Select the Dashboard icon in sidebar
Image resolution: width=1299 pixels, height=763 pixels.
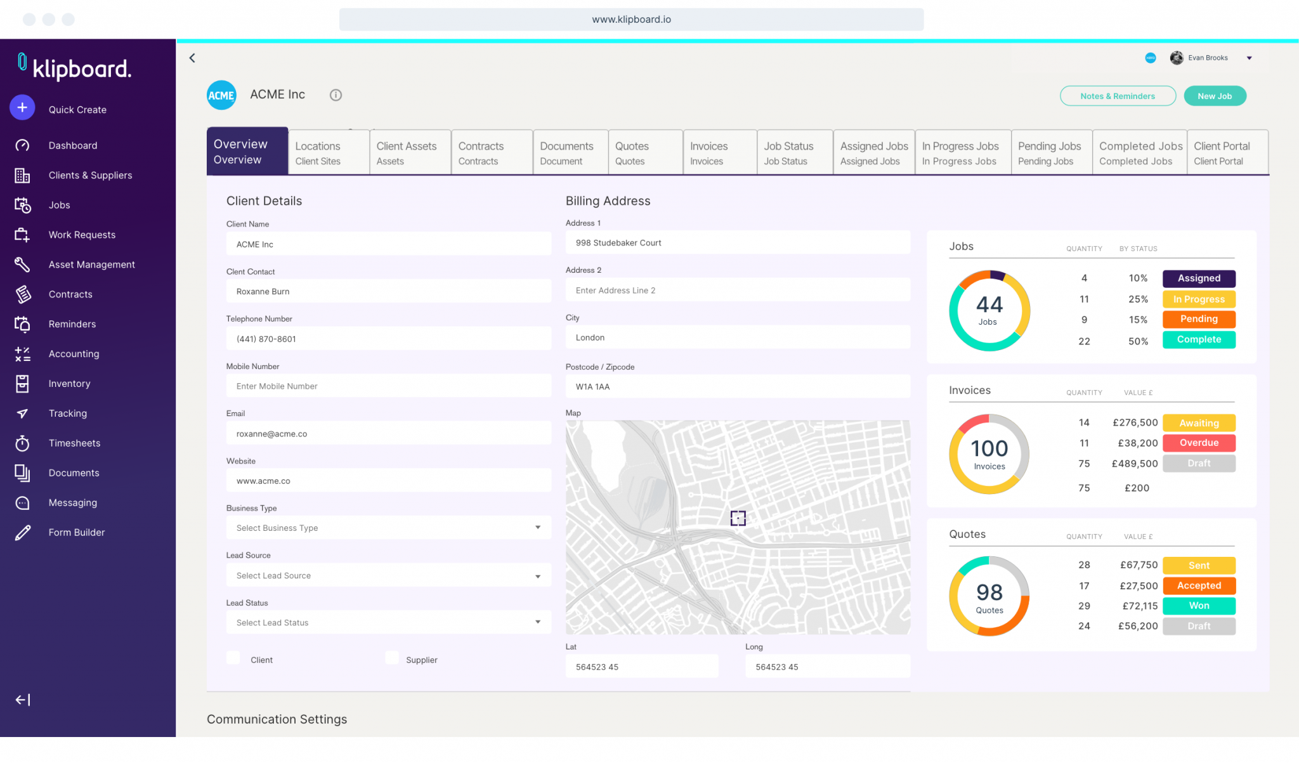(22, 145)
